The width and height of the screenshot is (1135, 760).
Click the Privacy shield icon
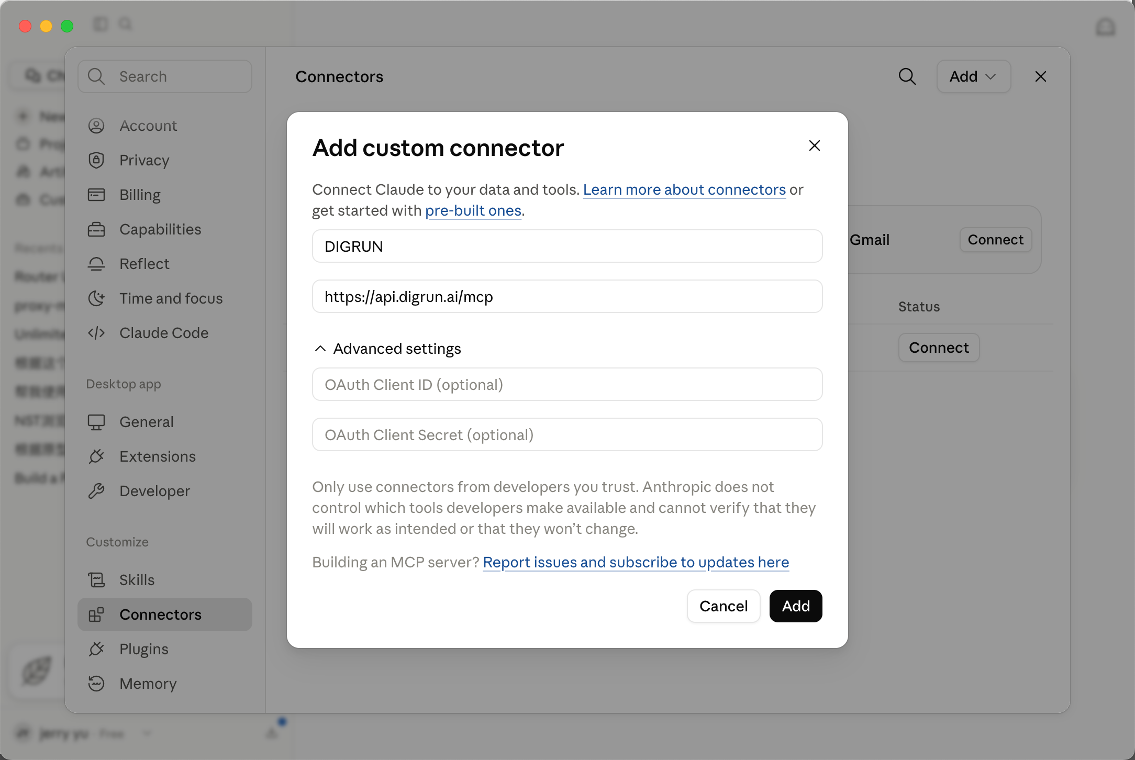96,160
